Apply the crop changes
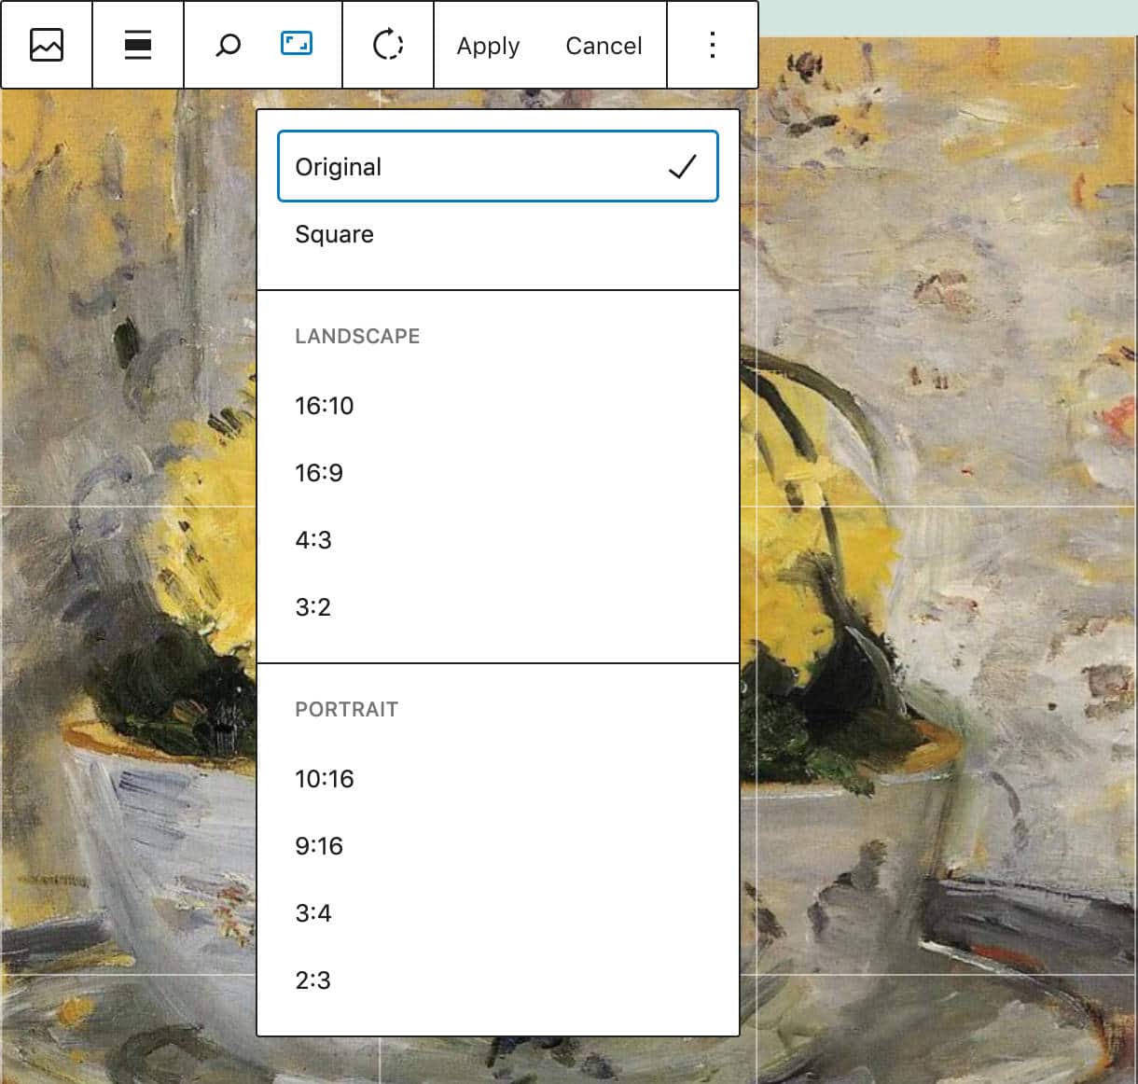This screenshot has width=1138, height=1084. 488,46
